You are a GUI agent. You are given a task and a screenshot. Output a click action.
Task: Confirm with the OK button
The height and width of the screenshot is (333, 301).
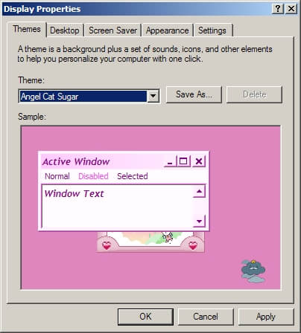tap(145, 317)
